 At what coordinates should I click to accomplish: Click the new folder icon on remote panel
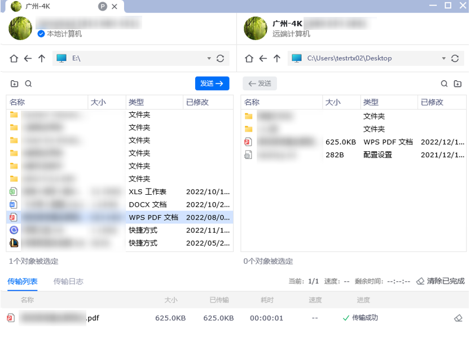pyautogui.click(x=458, y=83)
